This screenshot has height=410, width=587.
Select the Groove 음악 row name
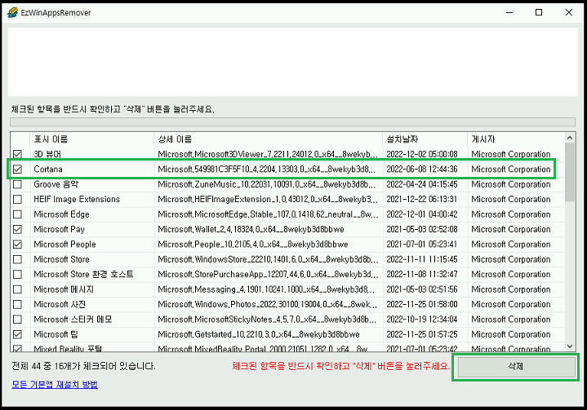56,184
